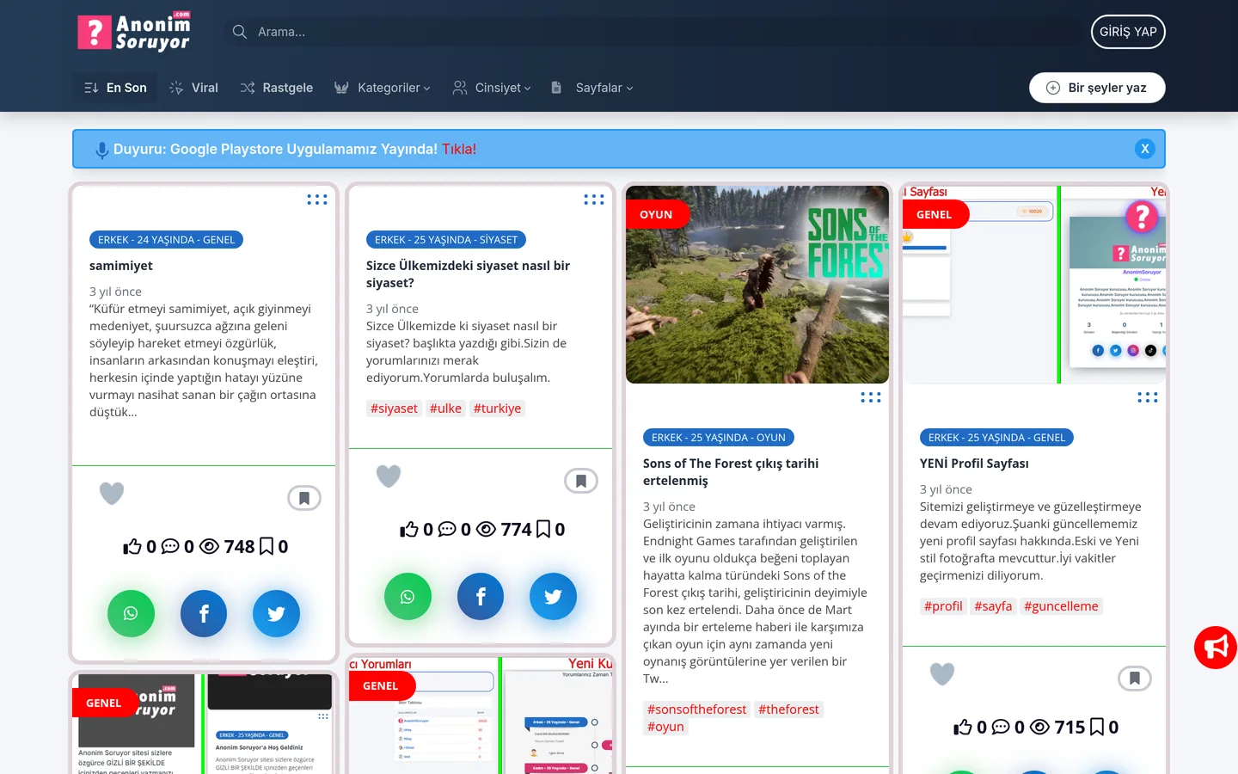Open options menu on samimiyet post
The width and height of the screenshot is (1238, 774).
[x=317, y=200]
